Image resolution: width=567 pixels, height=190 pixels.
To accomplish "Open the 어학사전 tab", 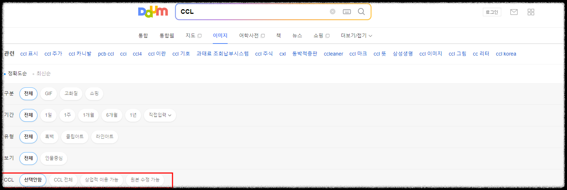I will point(252,35).
